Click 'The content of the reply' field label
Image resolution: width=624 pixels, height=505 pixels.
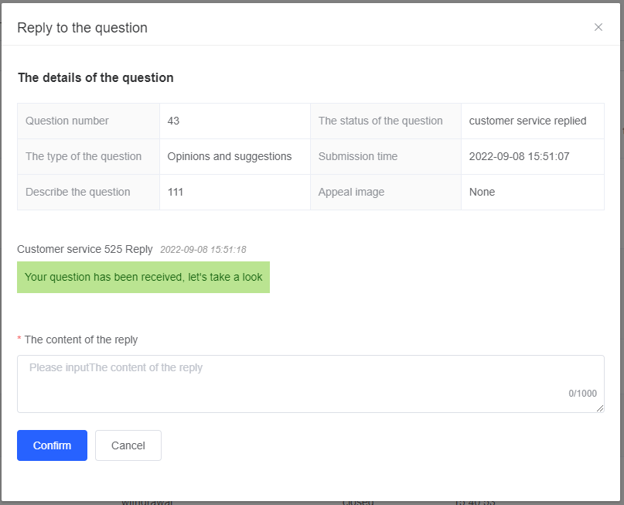81,340
